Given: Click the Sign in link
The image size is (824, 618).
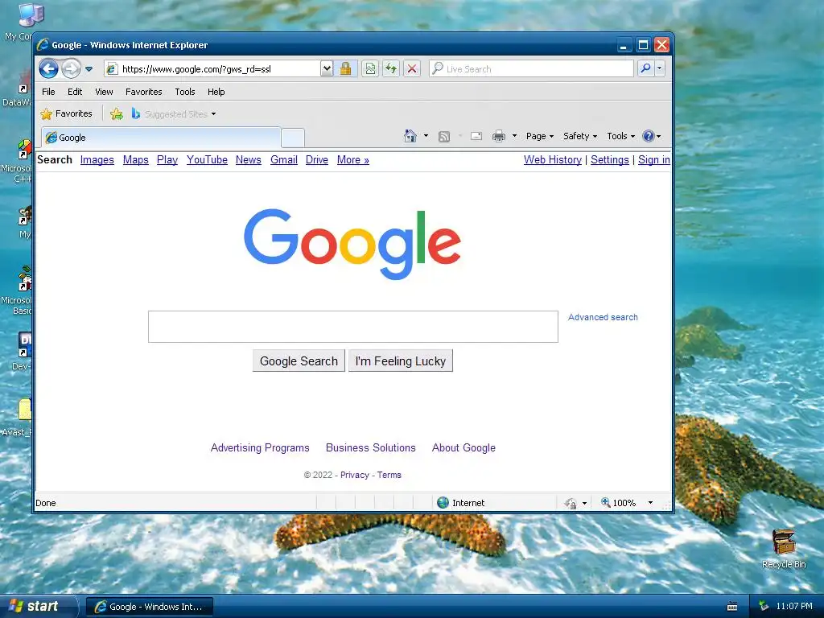Looking at the screenshot, I should click(x=653, y=160).
